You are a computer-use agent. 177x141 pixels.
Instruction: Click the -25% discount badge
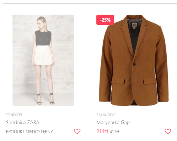[105, 20]
